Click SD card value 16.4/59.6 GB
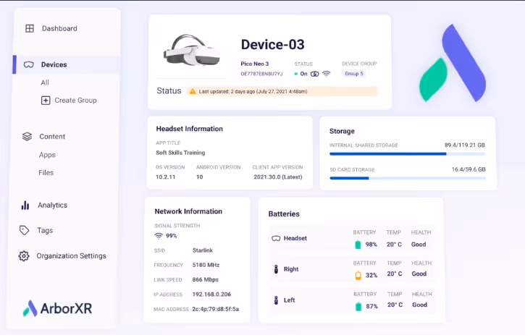Viewport: 525px width, 335px height. tap(469, 169)
